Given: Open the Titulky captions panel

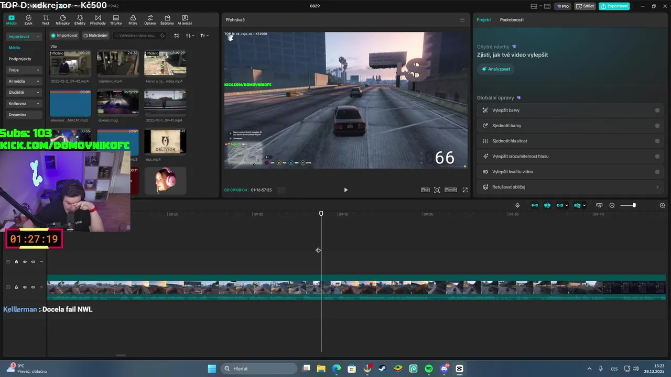Looking at the screenshot, I should [x=116, y=20].
